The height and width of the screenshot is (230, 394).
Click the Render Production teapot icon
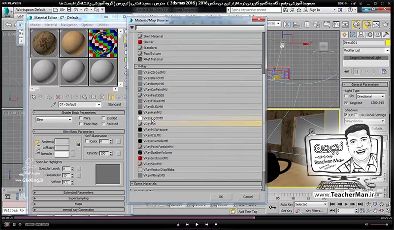pos(386,25)
